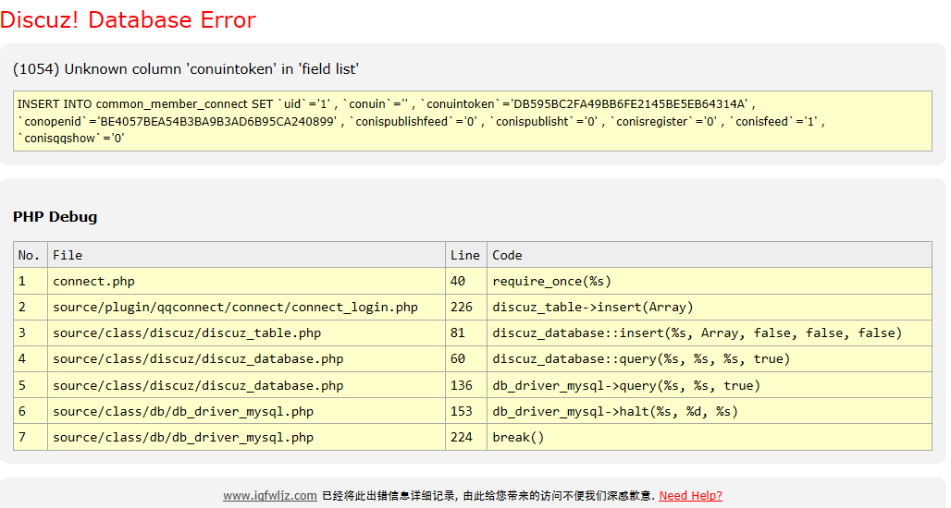The width and height of the screenshot is (951, 508).
Task: Click the PHP Debug heading
Action: pyautogui.click(x=56, y=217)
